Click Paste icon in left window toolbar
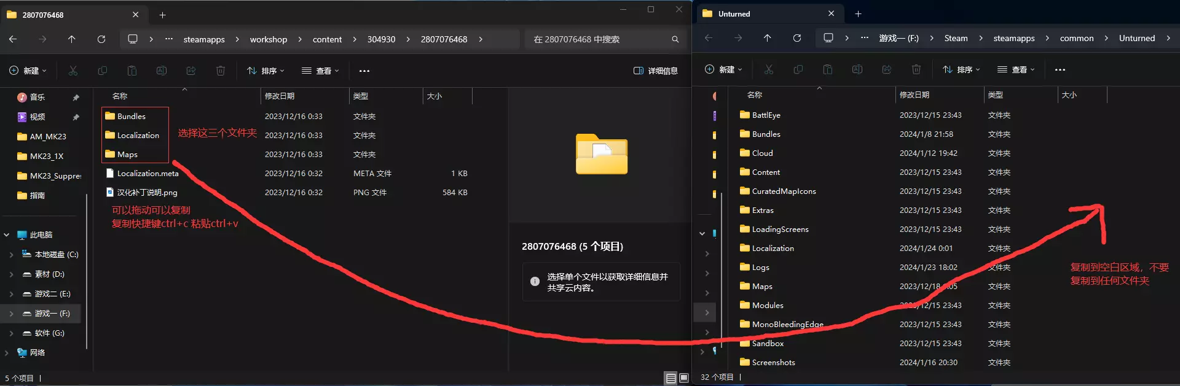 pyautogui.click(x=132, y=71)
